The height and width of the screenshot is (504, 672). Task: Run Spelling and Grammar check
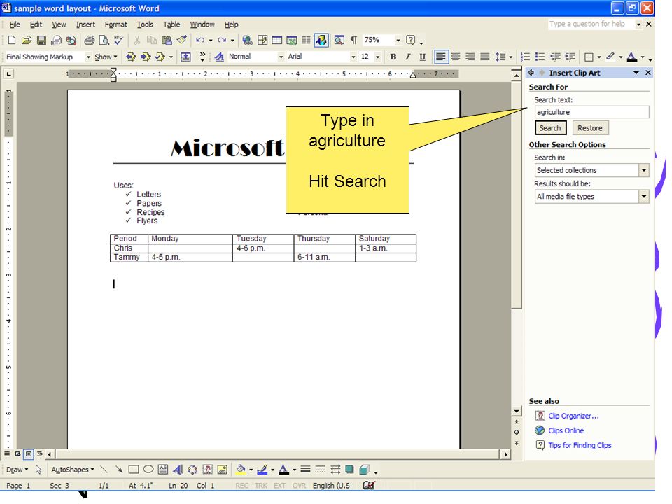(x=119, y=41)
